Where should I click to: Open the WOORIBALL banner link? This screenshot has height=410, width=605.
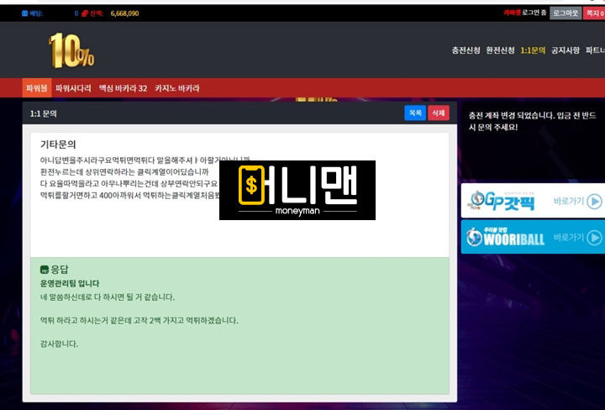[x=533, y=237]
